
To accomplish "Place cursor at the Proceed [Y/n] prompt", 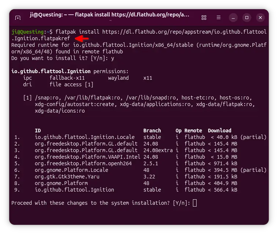I will 195,203.
